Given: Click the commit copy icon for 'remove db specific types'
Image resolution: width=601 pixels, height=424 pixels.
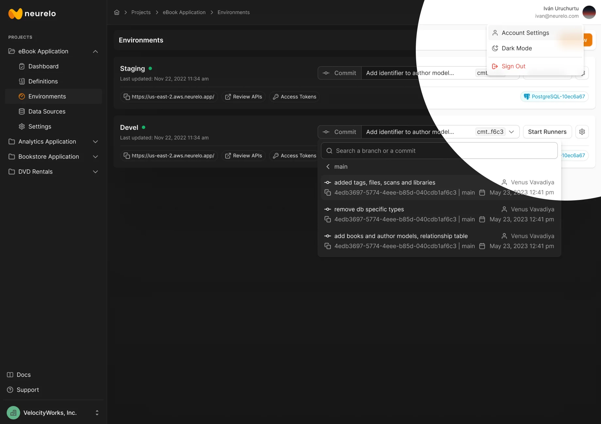Looking at the screenshot, I should click(328, 219).
